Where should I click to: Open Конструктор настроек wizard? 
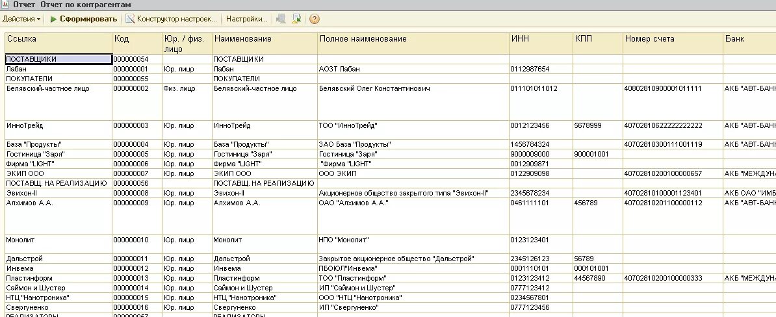[171, 19]
